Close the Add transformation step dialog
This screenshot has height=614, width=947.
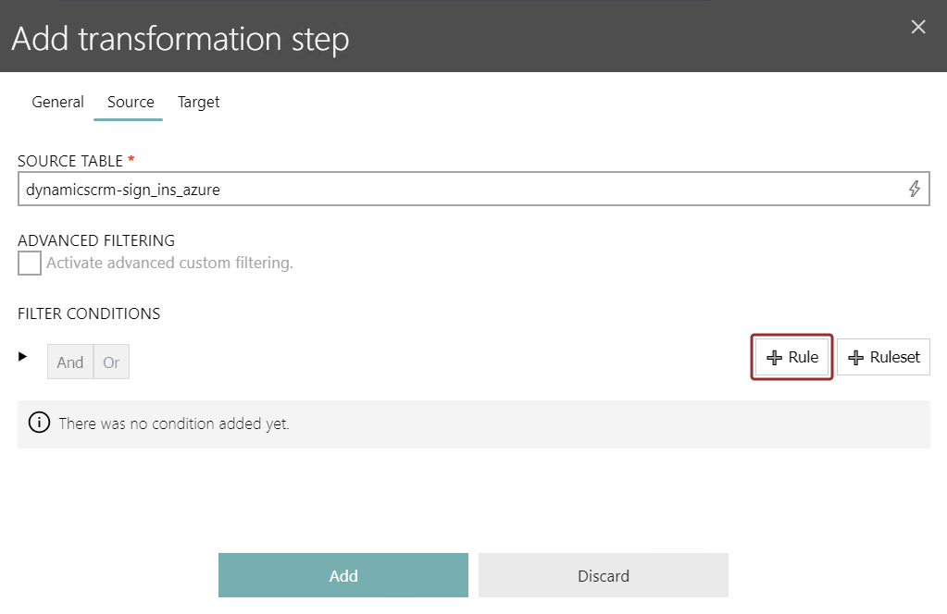(917, 27)
